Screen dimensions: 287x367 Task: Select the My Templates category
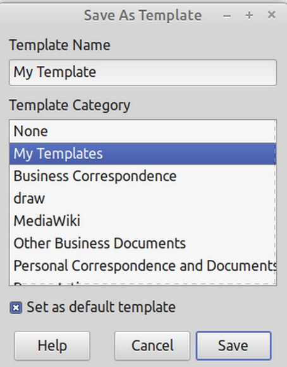click(142, 153)
